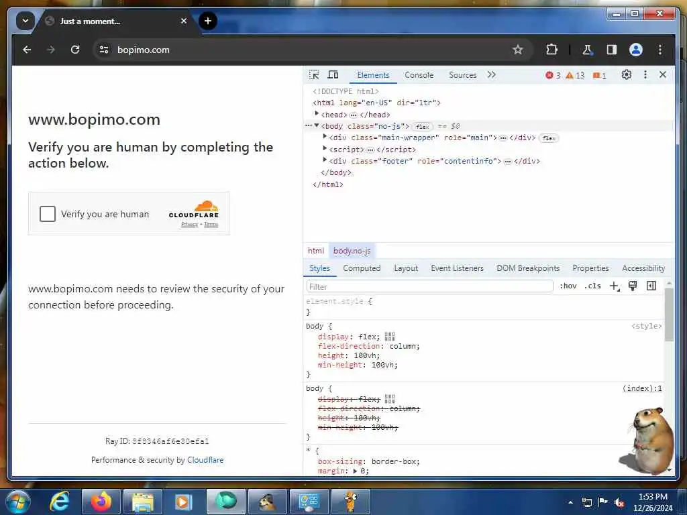The width and height of the screenshot is (687, 515).
Task: Expand the head element node
Action: [x=317, y=114]
